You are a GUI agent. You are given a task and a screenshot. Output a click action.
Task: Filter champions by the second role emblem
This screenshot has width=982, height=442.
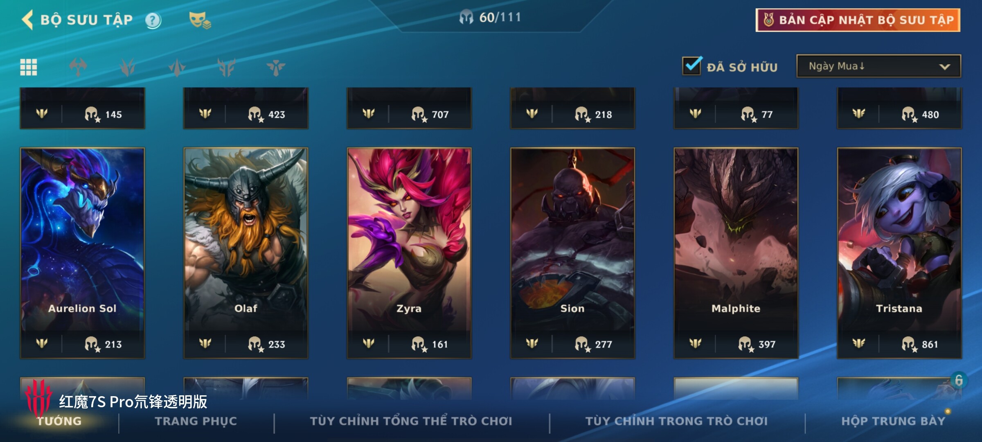[128, 67]
